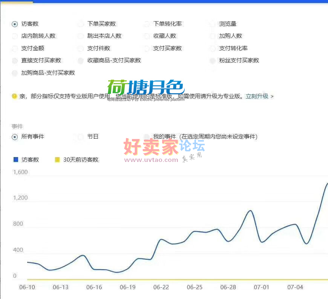Select the 下单买家数 metric option

click(x=81, y=24)
